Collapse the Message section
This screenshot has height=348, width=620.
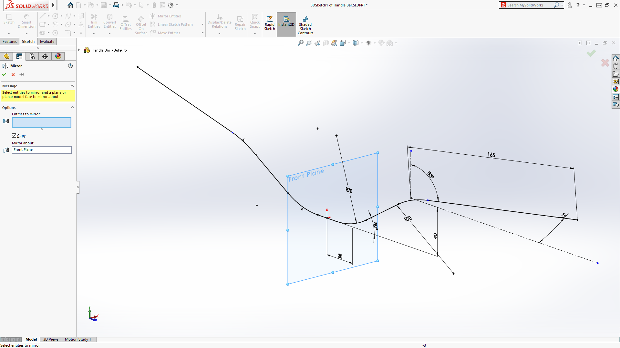pyautogui.click(x=72, y=86)
